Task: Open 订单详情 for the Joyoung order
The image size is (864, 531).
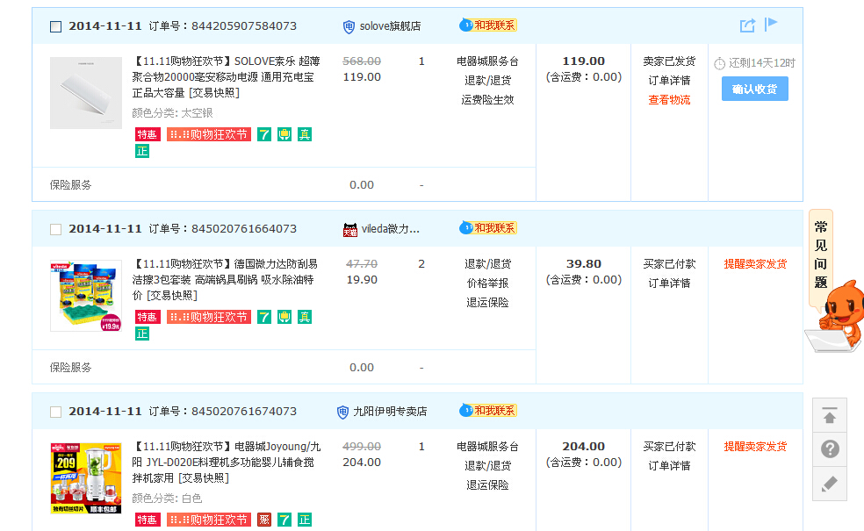Action: (669, 466)
